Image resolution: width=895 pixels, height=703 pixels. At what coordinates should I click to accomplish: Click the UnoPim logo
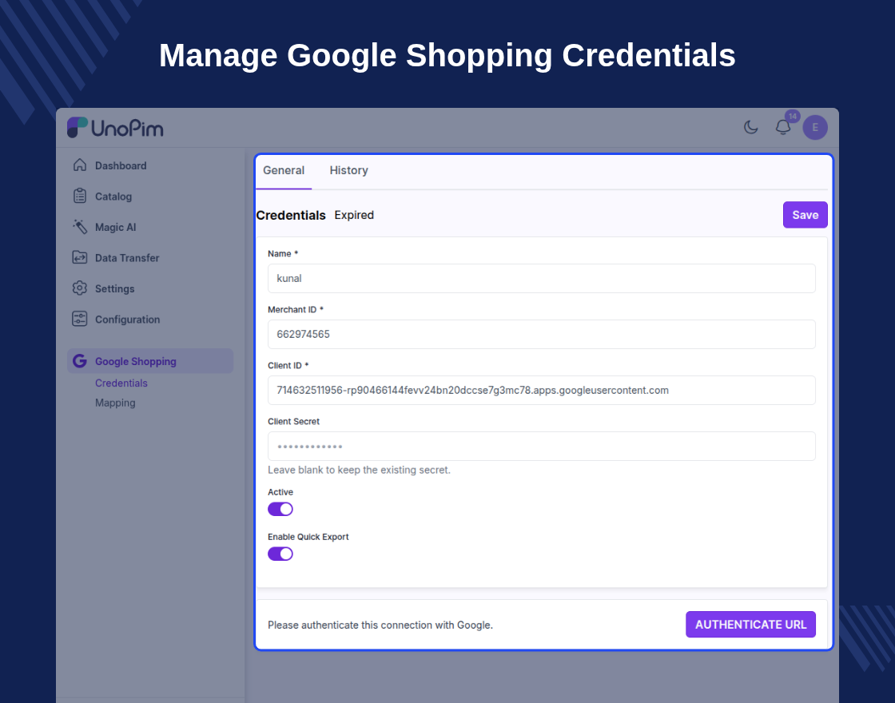[115, 128]
